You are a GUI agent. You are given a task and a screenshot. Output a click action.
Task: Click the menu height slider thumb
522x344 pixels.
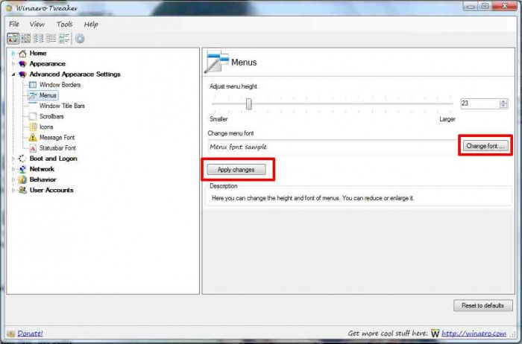coord(248,103)
